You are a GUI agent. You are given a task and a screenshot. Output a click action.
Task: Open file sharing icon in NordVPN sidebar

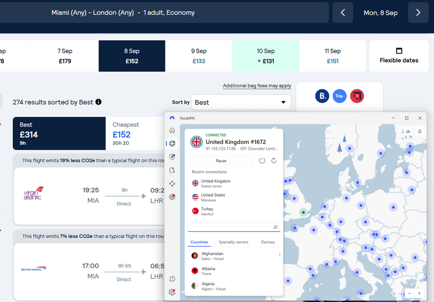[172, 171]
